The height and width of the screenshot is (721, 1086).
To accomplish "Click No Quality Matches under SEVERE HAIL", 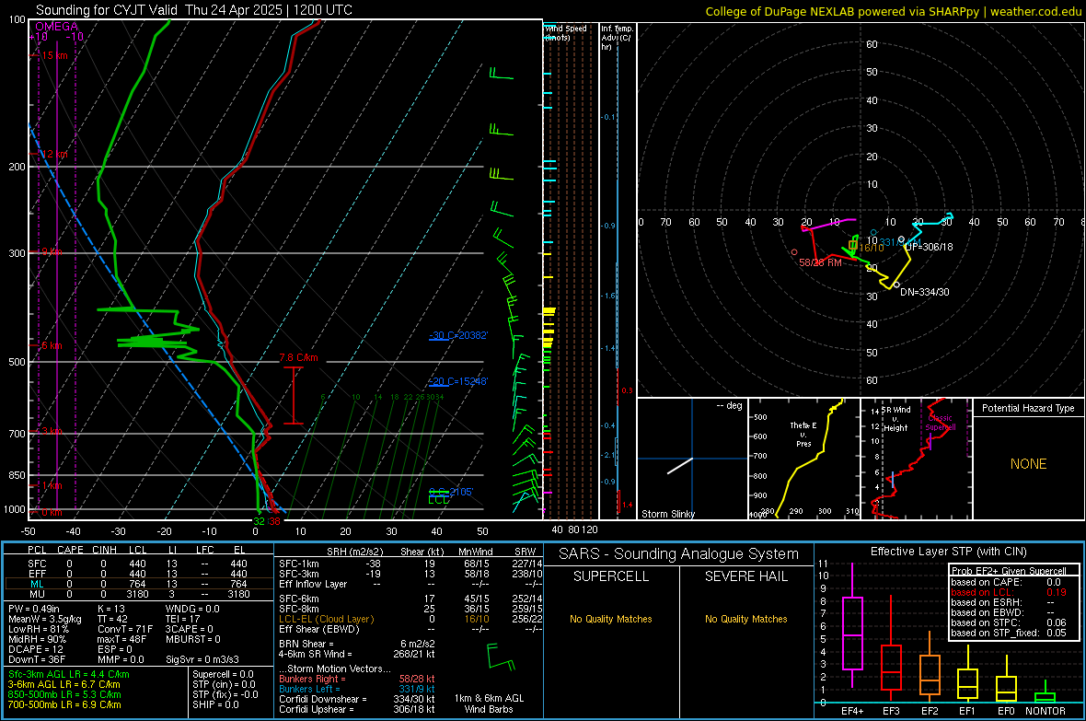I will tap(745, 619).
